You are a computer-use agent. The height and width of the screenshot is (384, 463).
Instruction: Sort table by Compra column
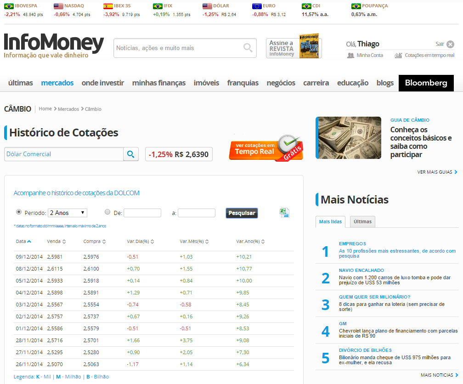[x=94, y=241]
